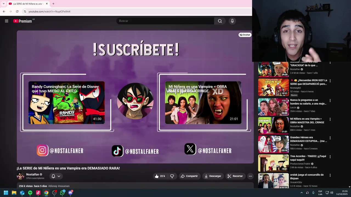
Task: Open orslok juega el concursillo title
Action: [307, 176]
